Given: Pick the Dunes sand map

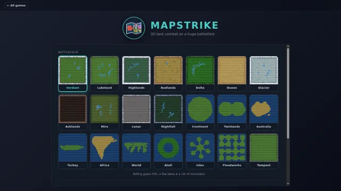Looking at the screenshot, I should (x=232, y=74).
